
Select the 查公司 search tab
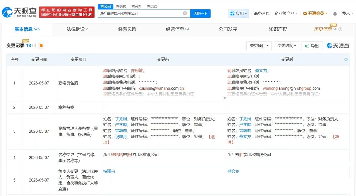(x=106, y=6)
